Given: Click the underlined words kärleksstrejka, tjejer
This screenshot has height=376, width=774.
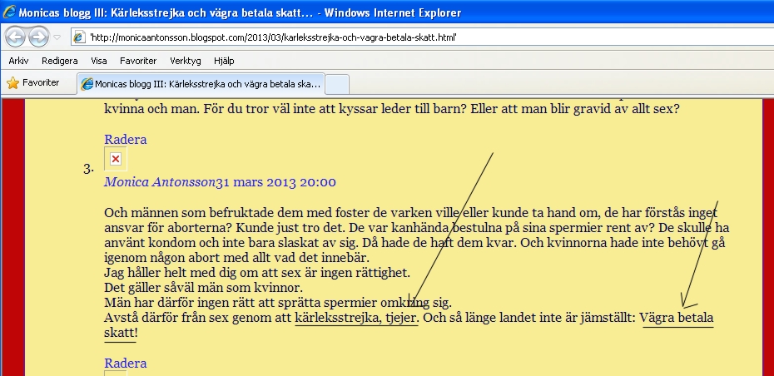Looking at the screenshot, I should pos(356,318).
